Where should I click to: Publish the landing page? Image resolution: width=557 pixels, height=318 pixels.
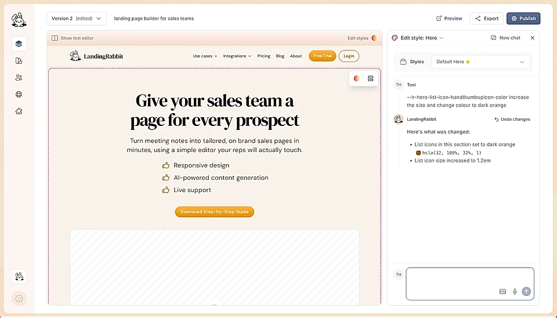point(523,19)
